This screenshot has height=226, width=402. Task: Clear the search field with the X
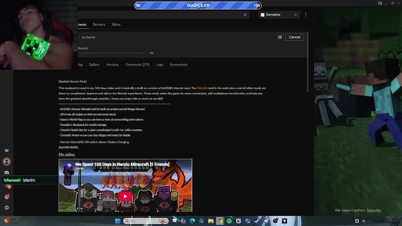click(x=245, y=14)
